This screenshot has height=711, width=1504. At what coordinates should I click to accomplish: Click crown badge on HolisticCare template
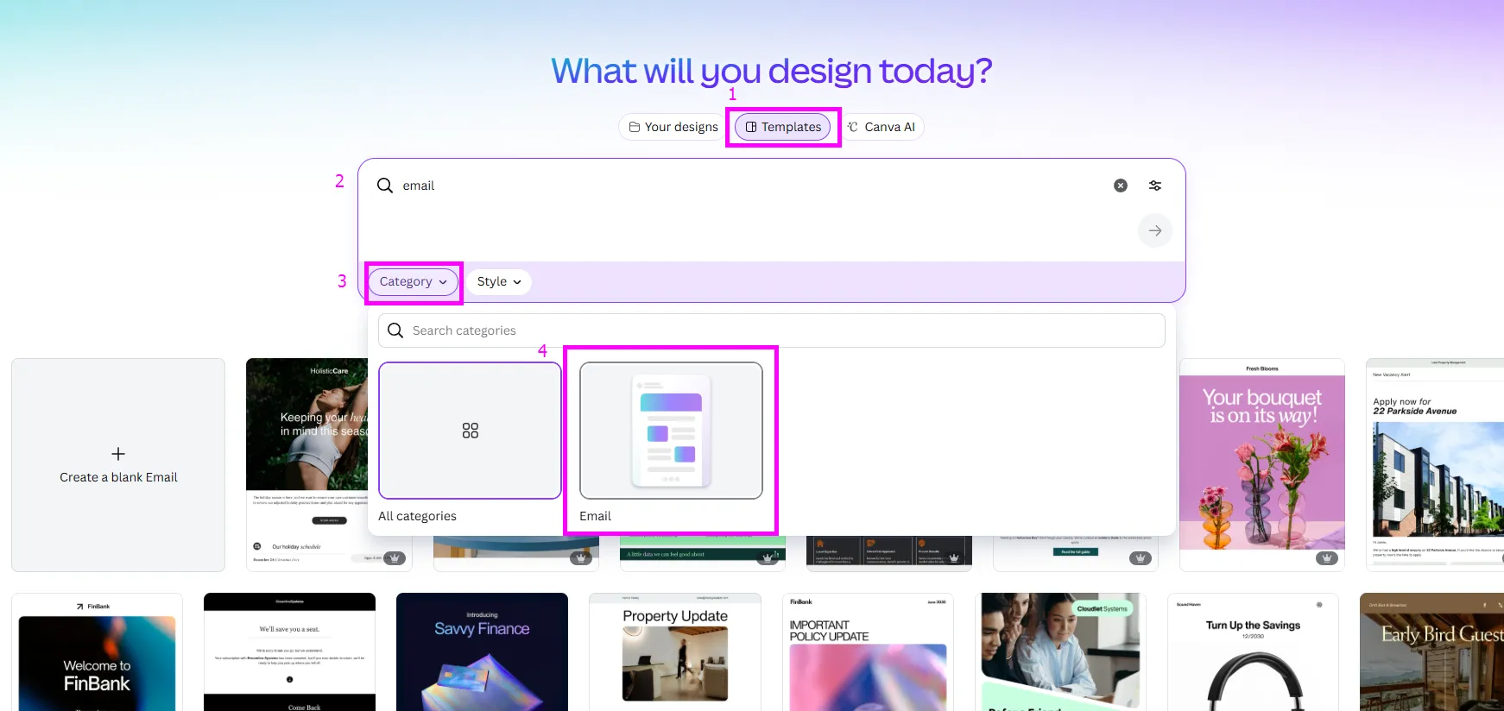point(395,558)
